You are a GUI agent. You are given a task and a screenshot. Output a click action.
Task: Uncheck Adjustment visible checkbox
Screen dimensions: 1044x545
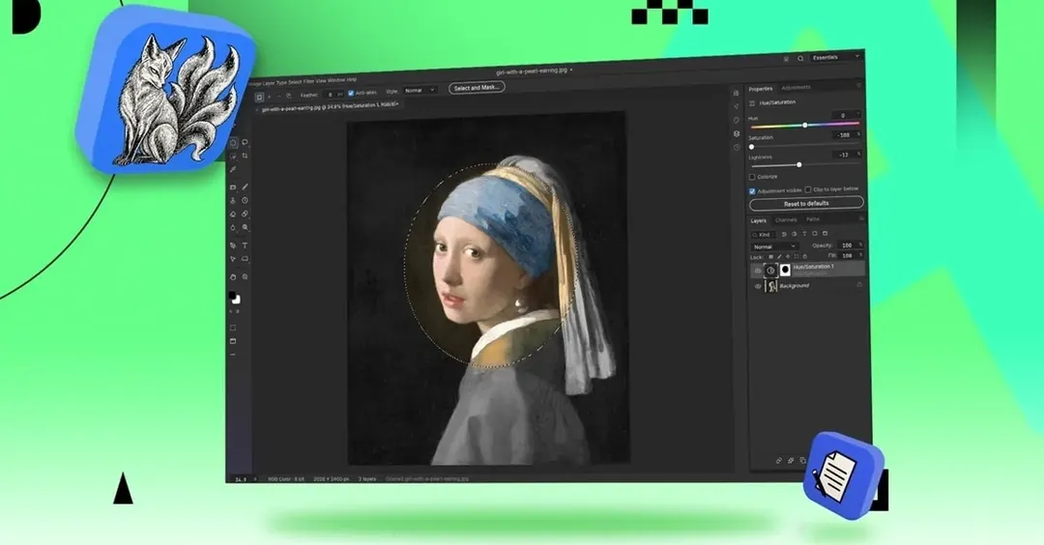[x=752, y=191]
